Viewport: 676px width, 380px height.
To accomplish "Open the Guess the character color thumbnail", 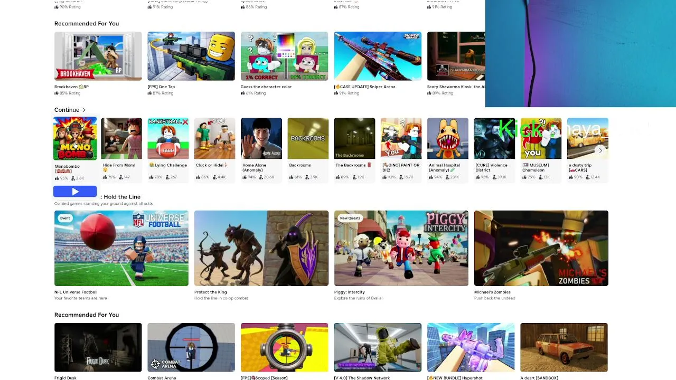I will tap(284, 56).
